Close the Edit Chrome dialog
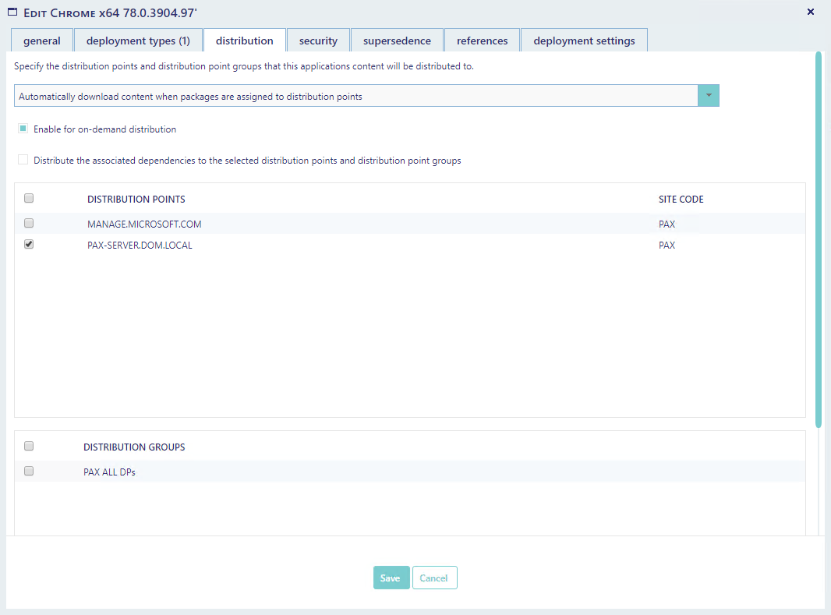The width and height of the screenshot is (831, 615). [x=811, y=12]
